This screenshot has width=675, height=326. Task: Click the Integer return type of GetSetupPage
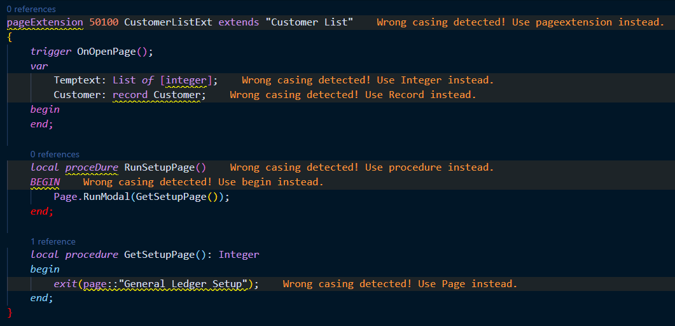[239, 255]
